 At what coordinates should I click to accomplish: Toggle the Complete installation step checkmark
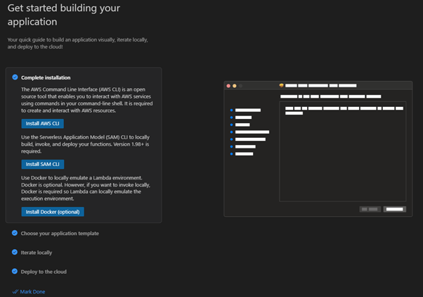coord(15,77)
